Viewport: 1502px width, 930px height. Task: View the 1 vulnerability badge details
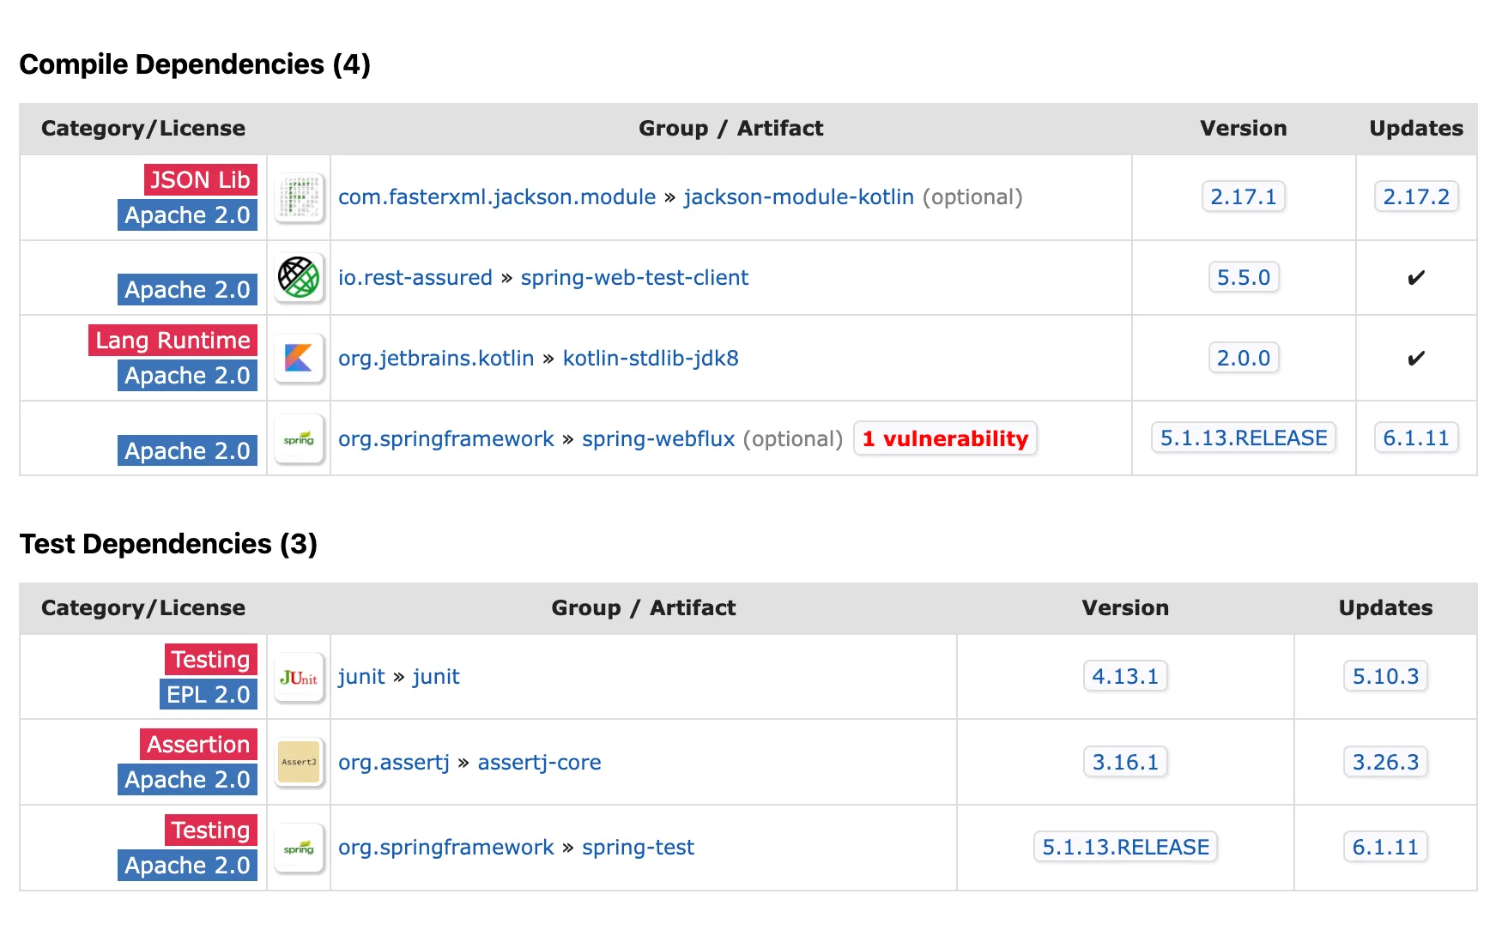tap(945, 438)
